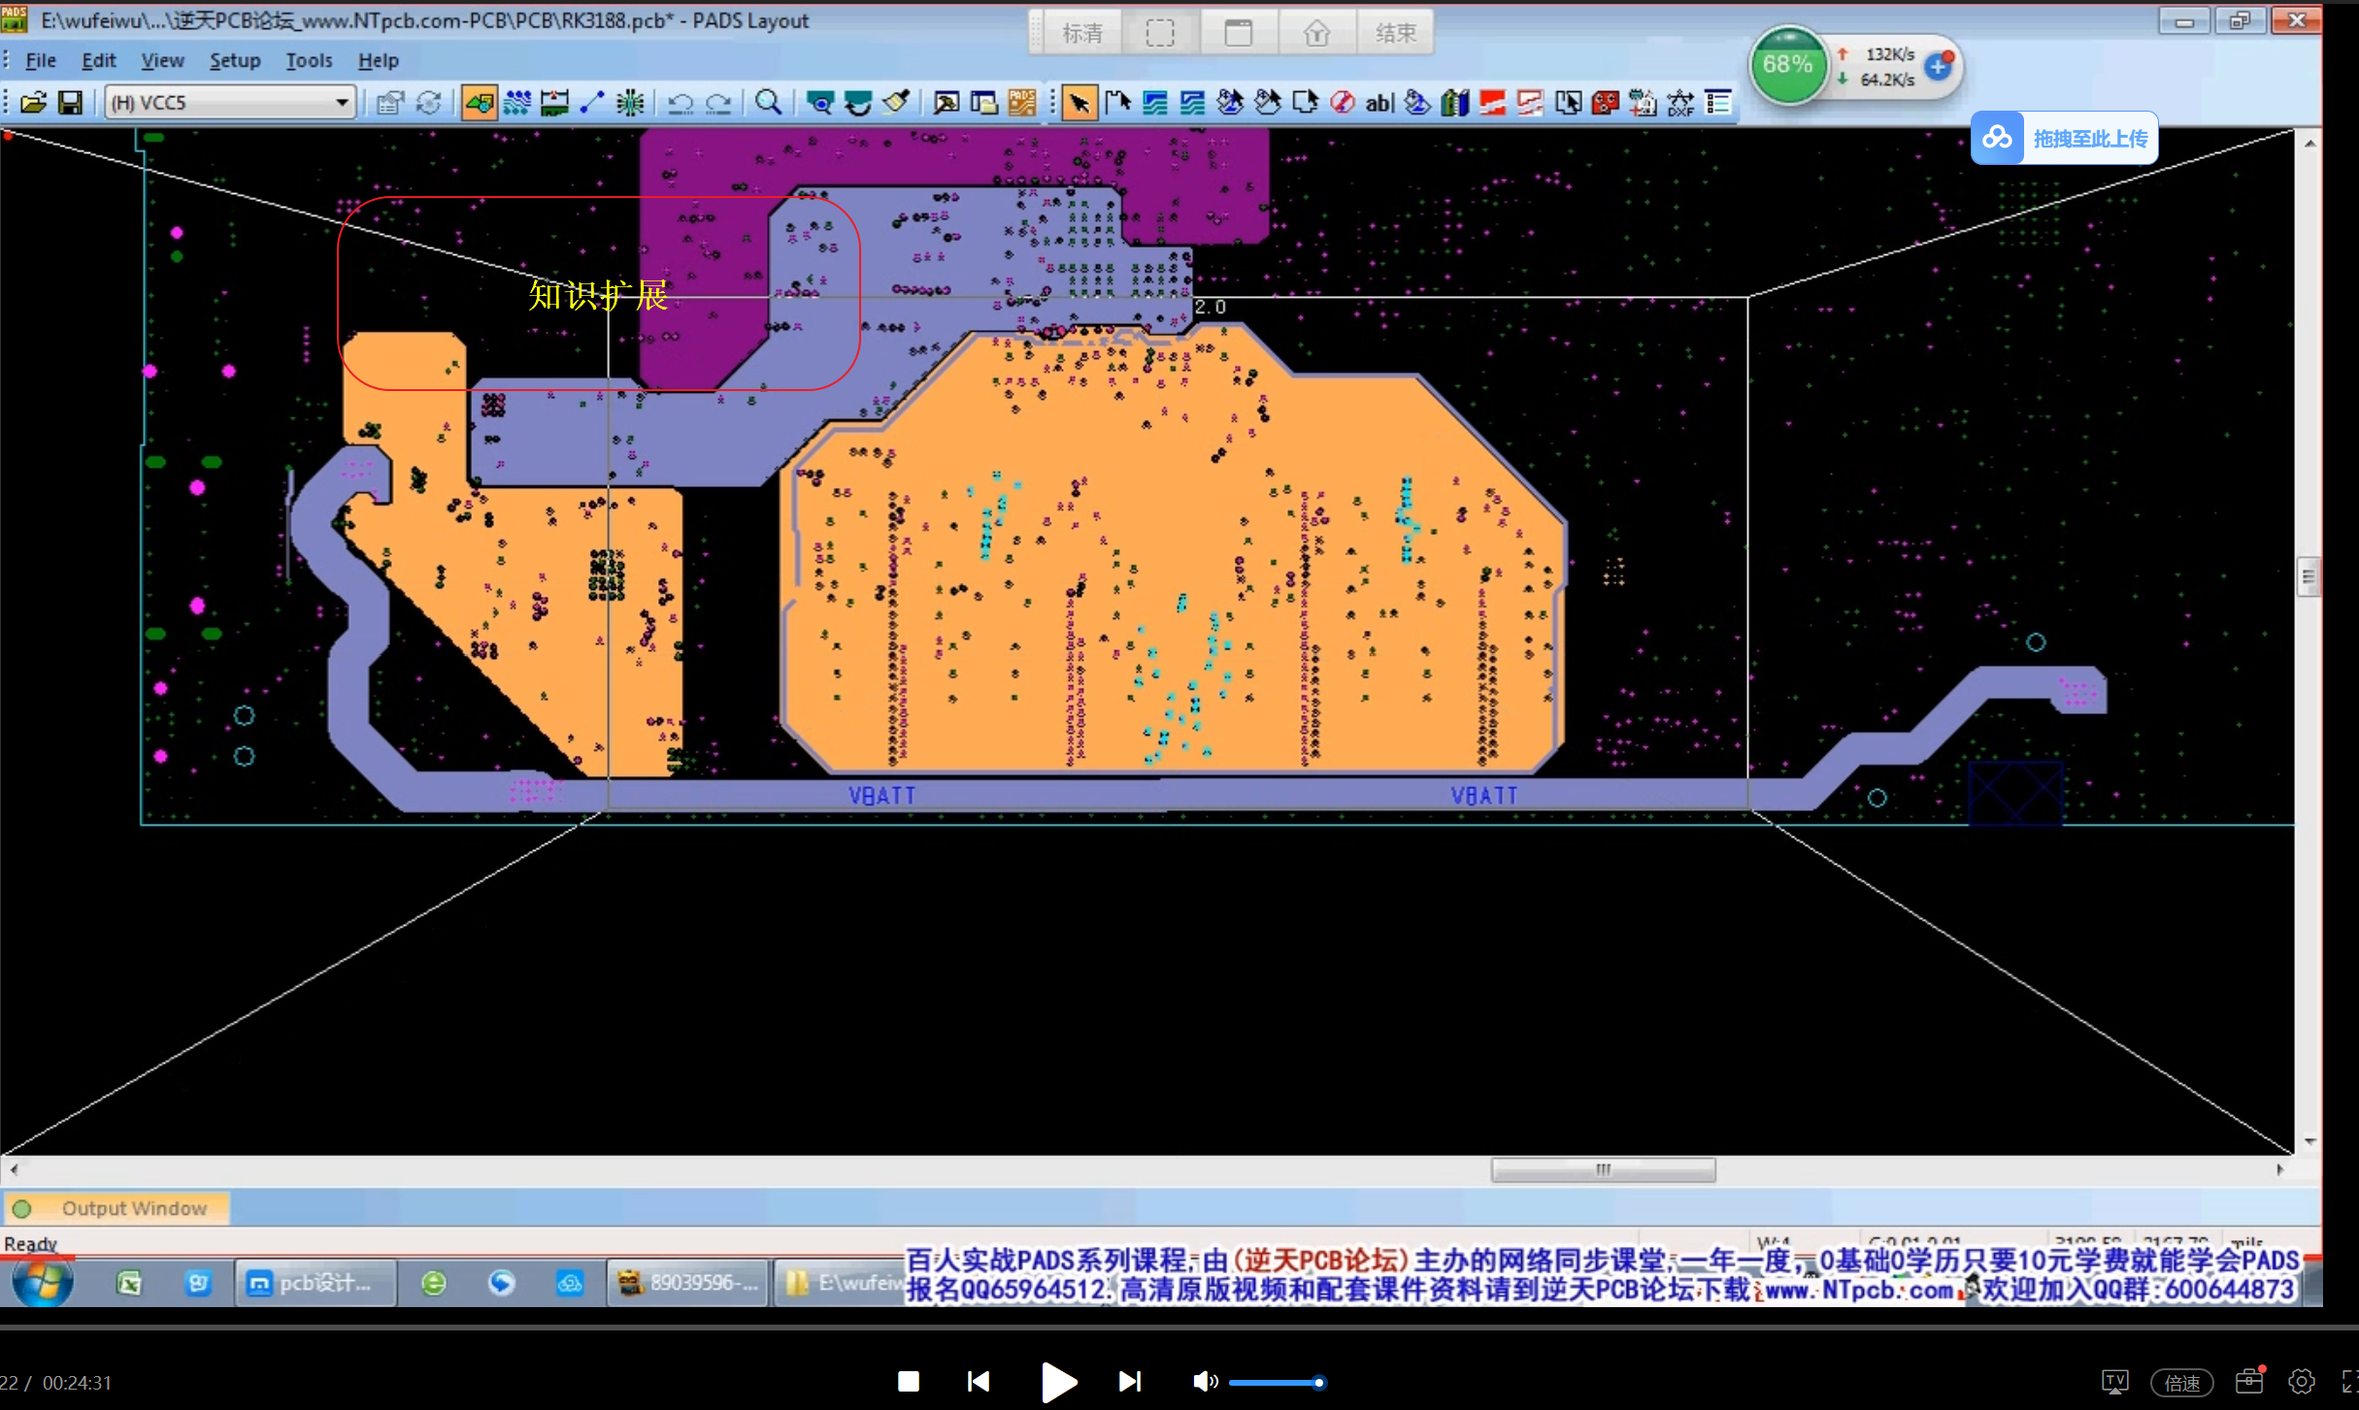Image resolution: width=2359 pixels, height=1410 pixels.
Task: Open the From Library books icon
Action: pyautogui.click(x=1455, y=102)
